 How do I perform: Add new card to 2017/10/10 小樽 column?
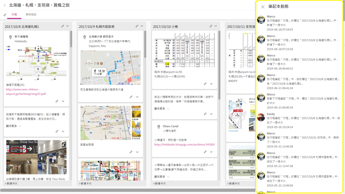(x=159, y=184)
